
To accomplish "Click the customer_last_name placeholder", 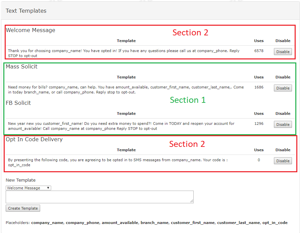I will [238, 223].
